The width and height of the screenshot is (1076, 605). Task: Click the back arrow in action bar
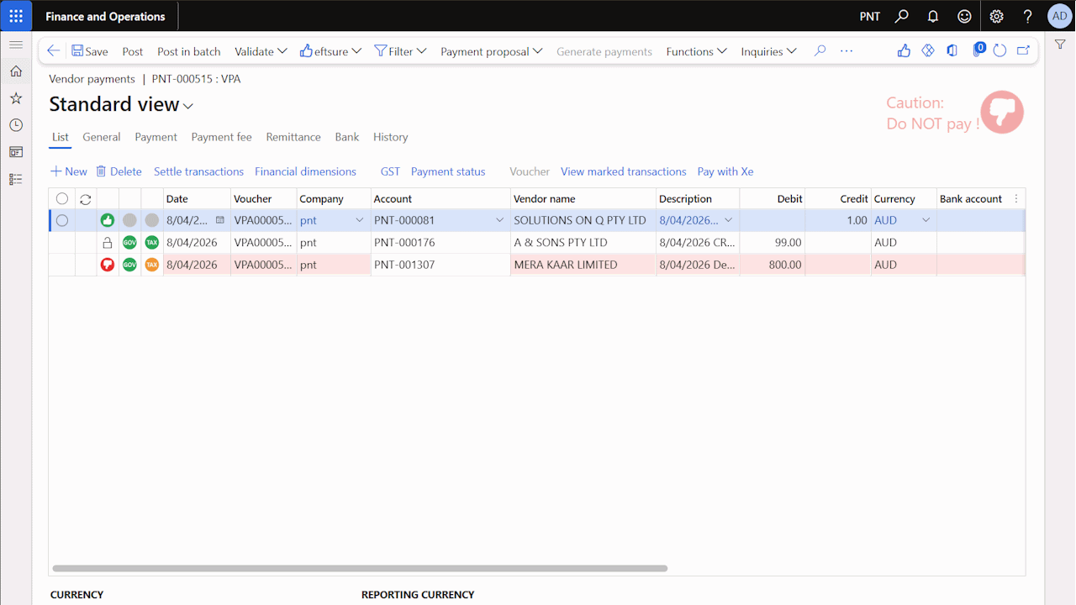(53, 51)
